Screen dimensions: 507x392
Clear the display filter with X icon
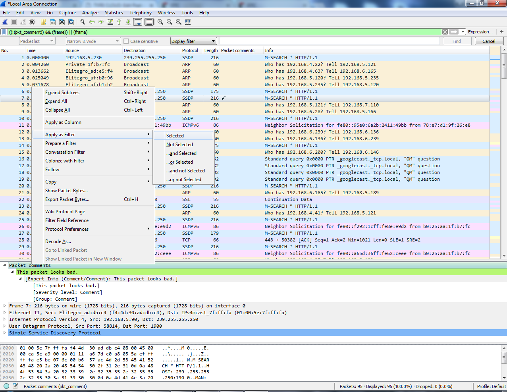pos(445,32)
